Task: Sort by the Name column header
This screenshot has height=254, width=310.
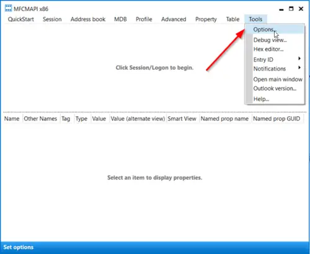Action: tap(12, 119)
